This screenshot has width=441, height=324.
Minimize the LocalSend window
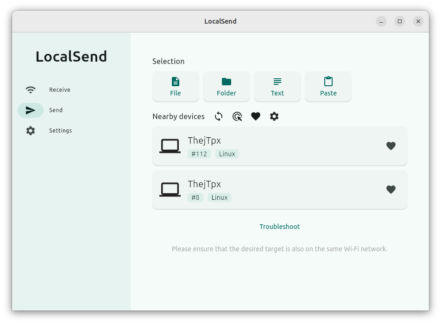point(381,21)
